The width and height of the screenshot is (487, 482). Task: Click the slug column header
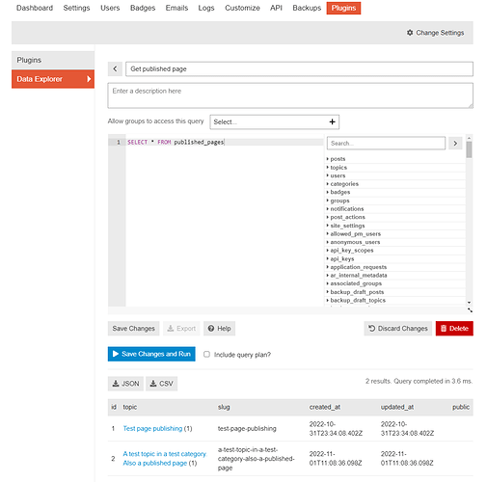tap(224, 407)
